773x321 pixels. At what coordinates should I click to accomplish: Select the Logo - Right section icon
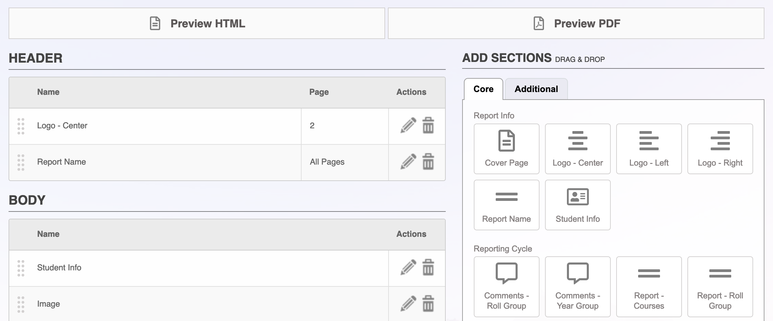pos(720,149)
